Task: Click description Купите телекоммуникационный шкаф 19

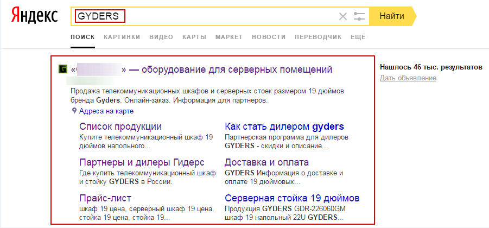Action: coord(145,142)
